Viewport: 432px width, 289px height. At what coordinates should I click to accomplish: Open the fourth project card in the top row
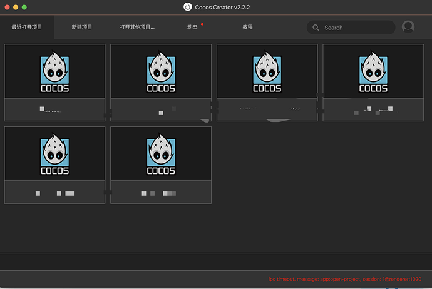373,83
